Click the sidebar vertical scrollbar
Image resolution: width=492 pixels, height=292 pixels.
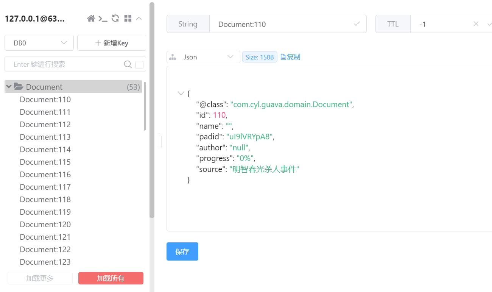pos(152,110)
